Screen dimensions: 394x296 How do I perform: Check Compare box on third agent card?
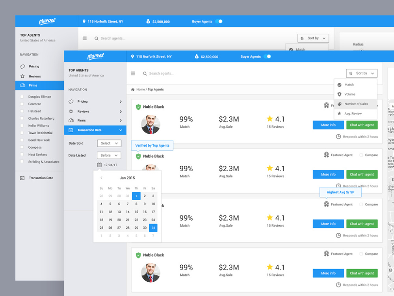coord(361,204)
